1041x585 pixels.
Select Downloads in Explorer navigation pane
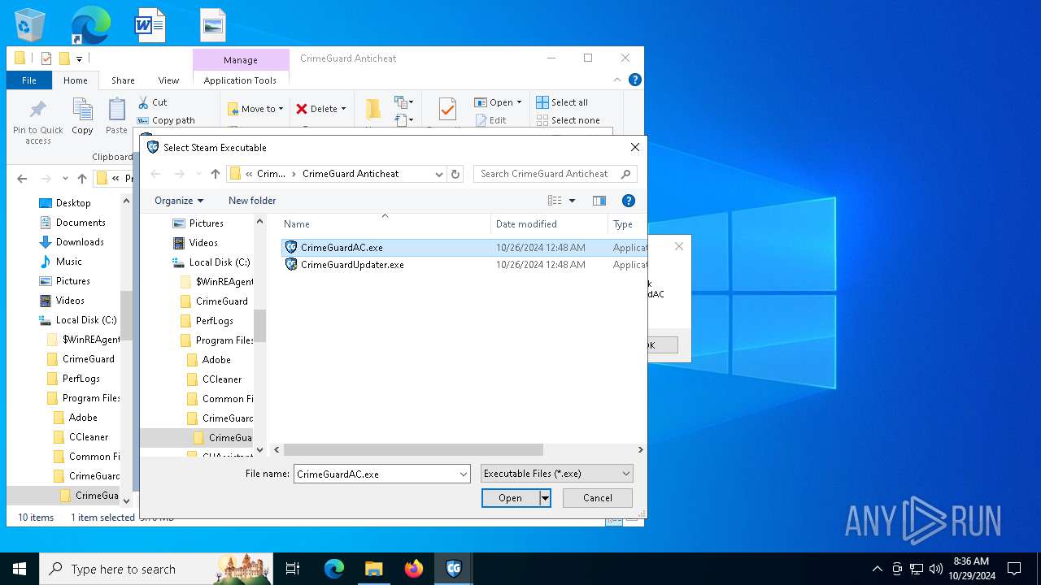tap(72, 242)
